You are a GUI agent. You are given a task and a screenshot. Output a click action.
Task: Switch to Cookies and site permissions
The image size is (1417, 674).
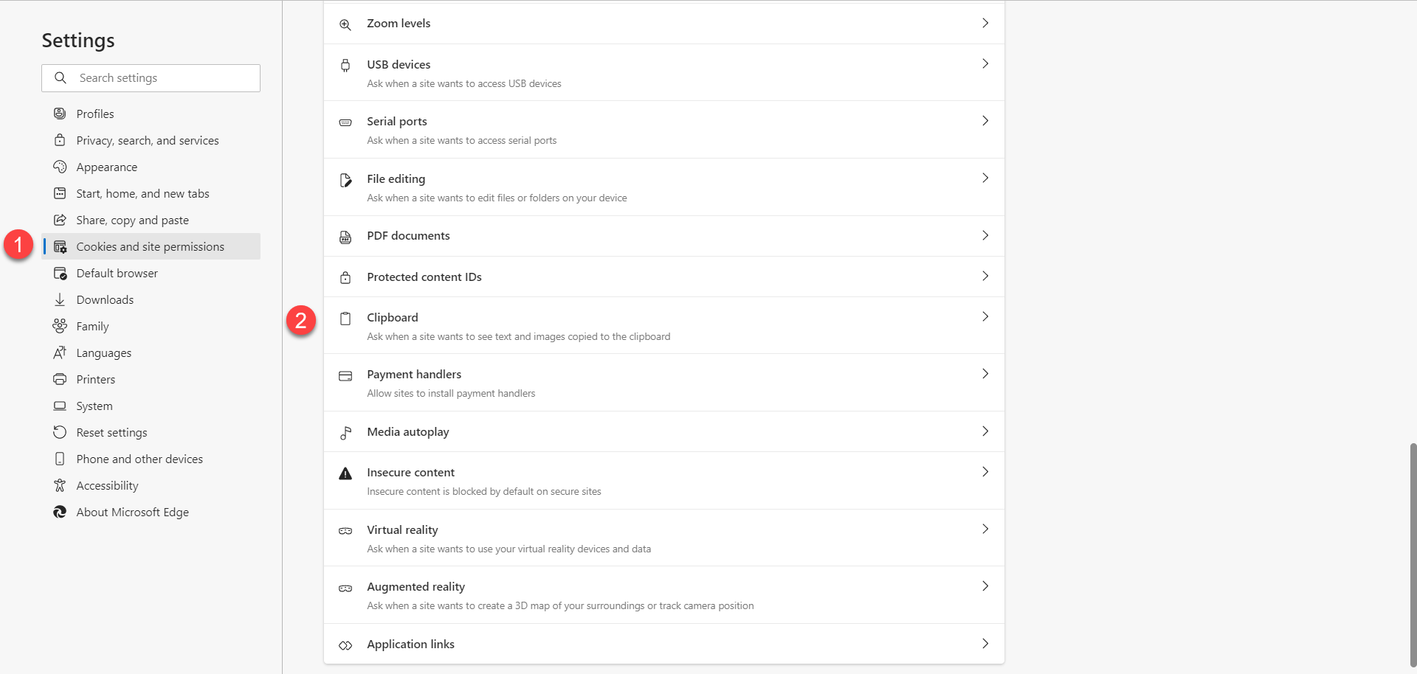tap(150, 246)
